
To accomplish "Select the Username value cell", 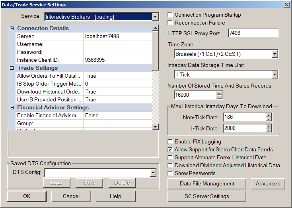I will [x=118, y=44].
